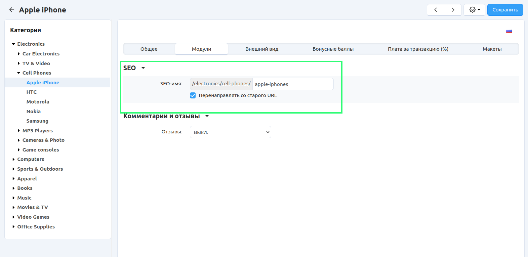Expand the Computers category
Screen dimensions: 528x257
click(13, 160)
